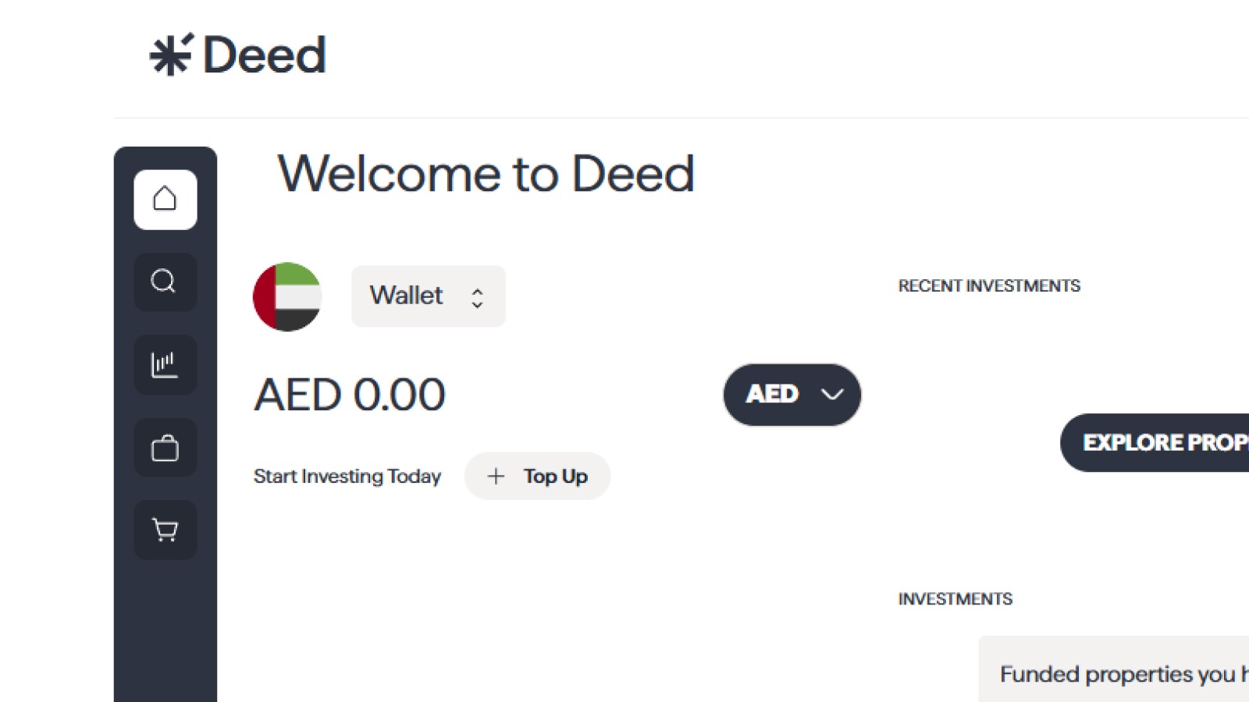Click the Start Investing Today text

pyautogui.click(x=347, y=476)
